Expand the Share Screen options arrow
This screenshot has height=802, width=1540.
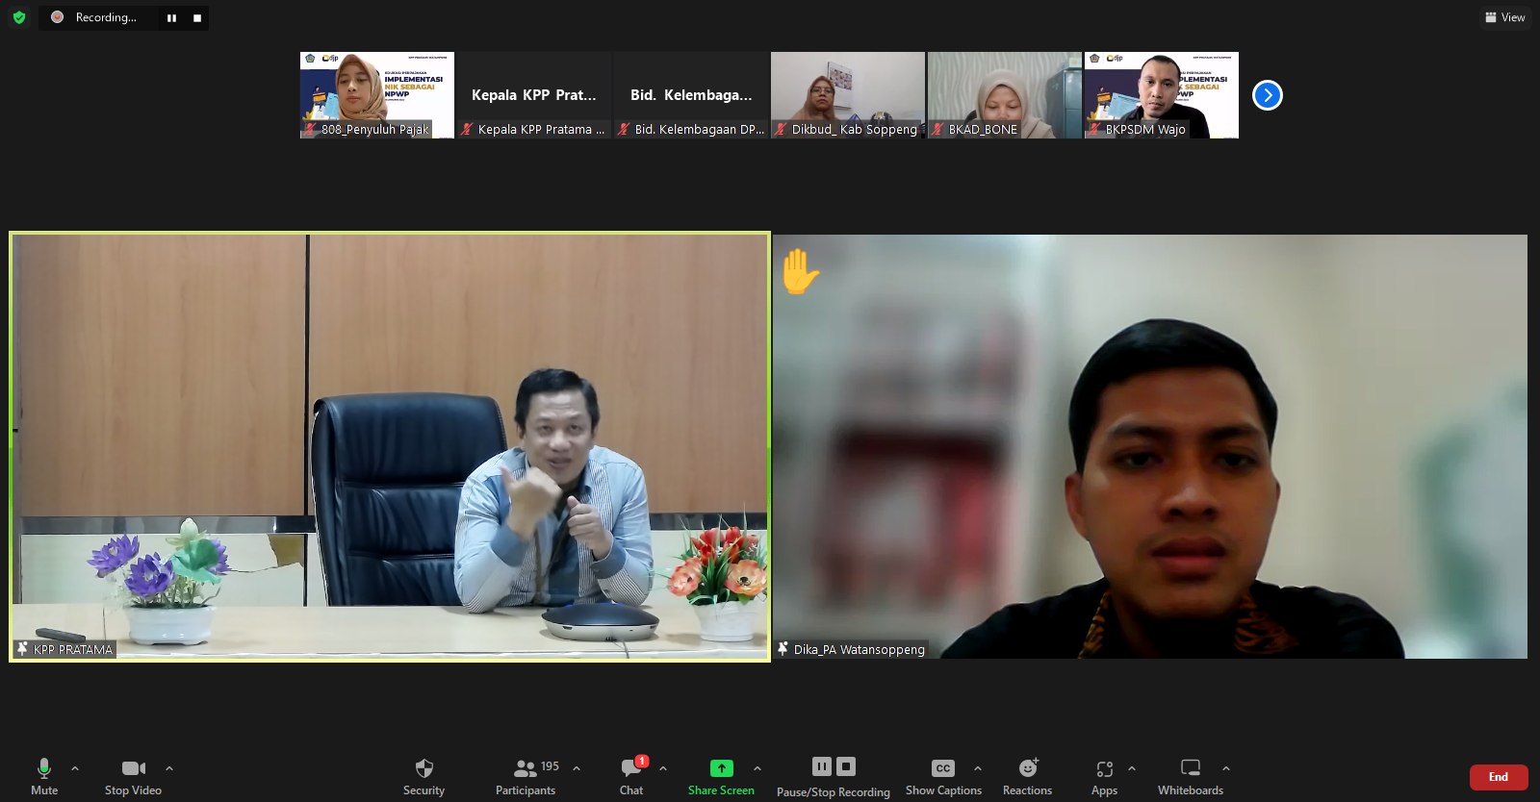tap(757, 768)
